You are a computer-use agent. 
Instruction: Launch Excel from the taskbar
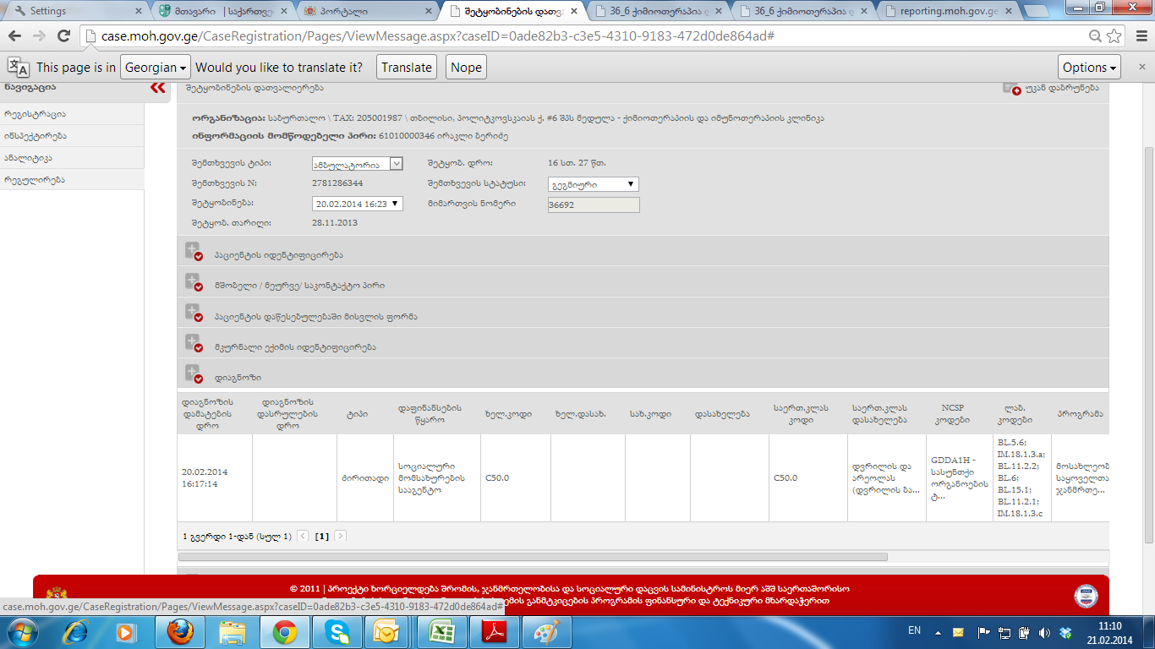click(x=439, y=632)
